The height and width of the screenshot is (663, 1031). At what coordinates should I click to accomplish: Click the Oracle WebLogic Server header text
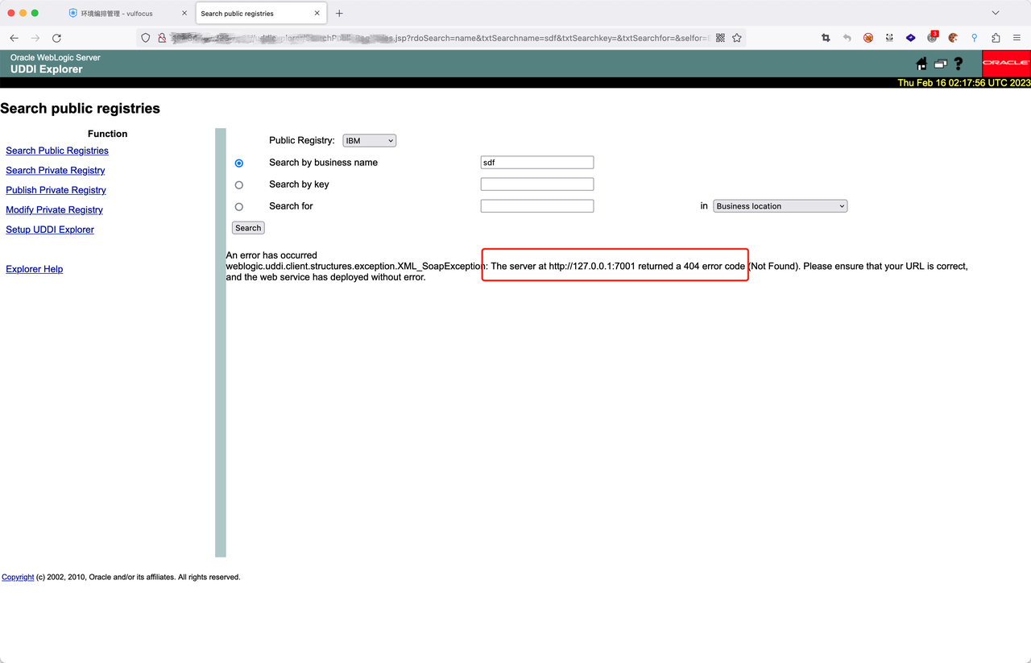(x=56, y=58)
